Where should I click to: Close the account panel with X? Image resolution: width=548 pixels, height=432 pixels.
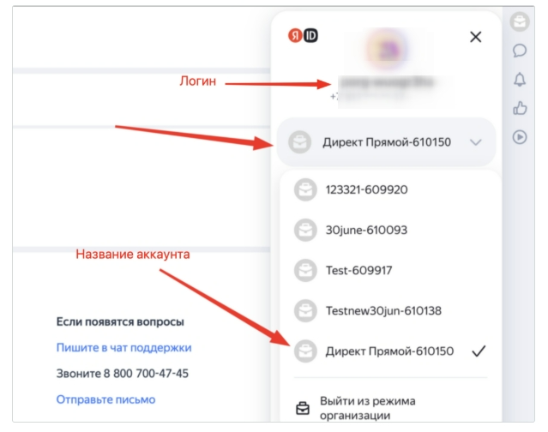coord(476,37)
